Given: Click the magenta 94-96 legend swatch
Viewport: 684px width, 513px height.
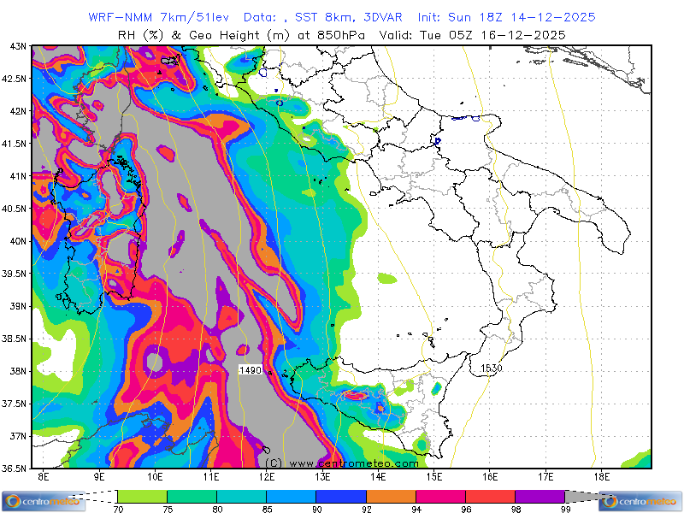Looking at the screenshot, I should point(440,496).
